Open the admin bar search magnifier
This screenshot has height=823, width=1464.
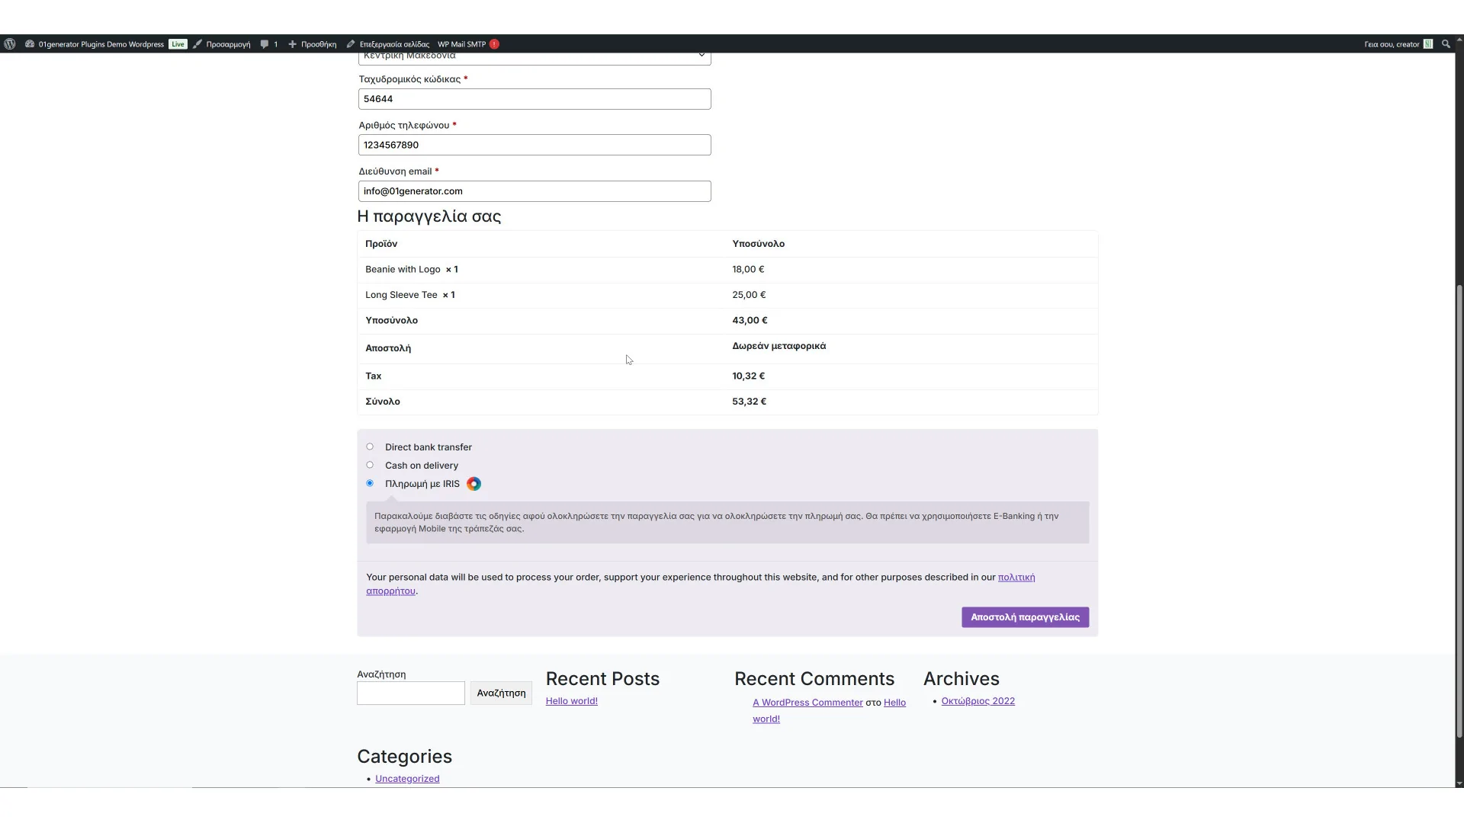[x=1446, y=44]
